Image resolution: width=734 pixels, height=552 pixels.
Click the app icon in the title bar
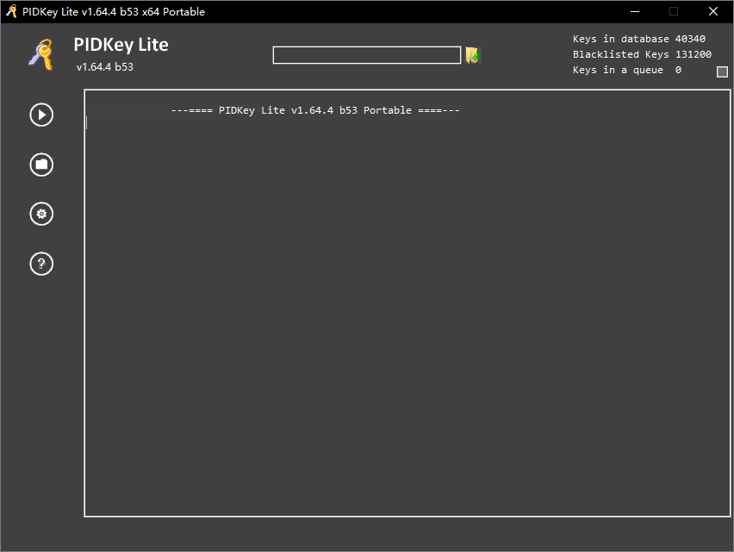(x=10, y=11)
